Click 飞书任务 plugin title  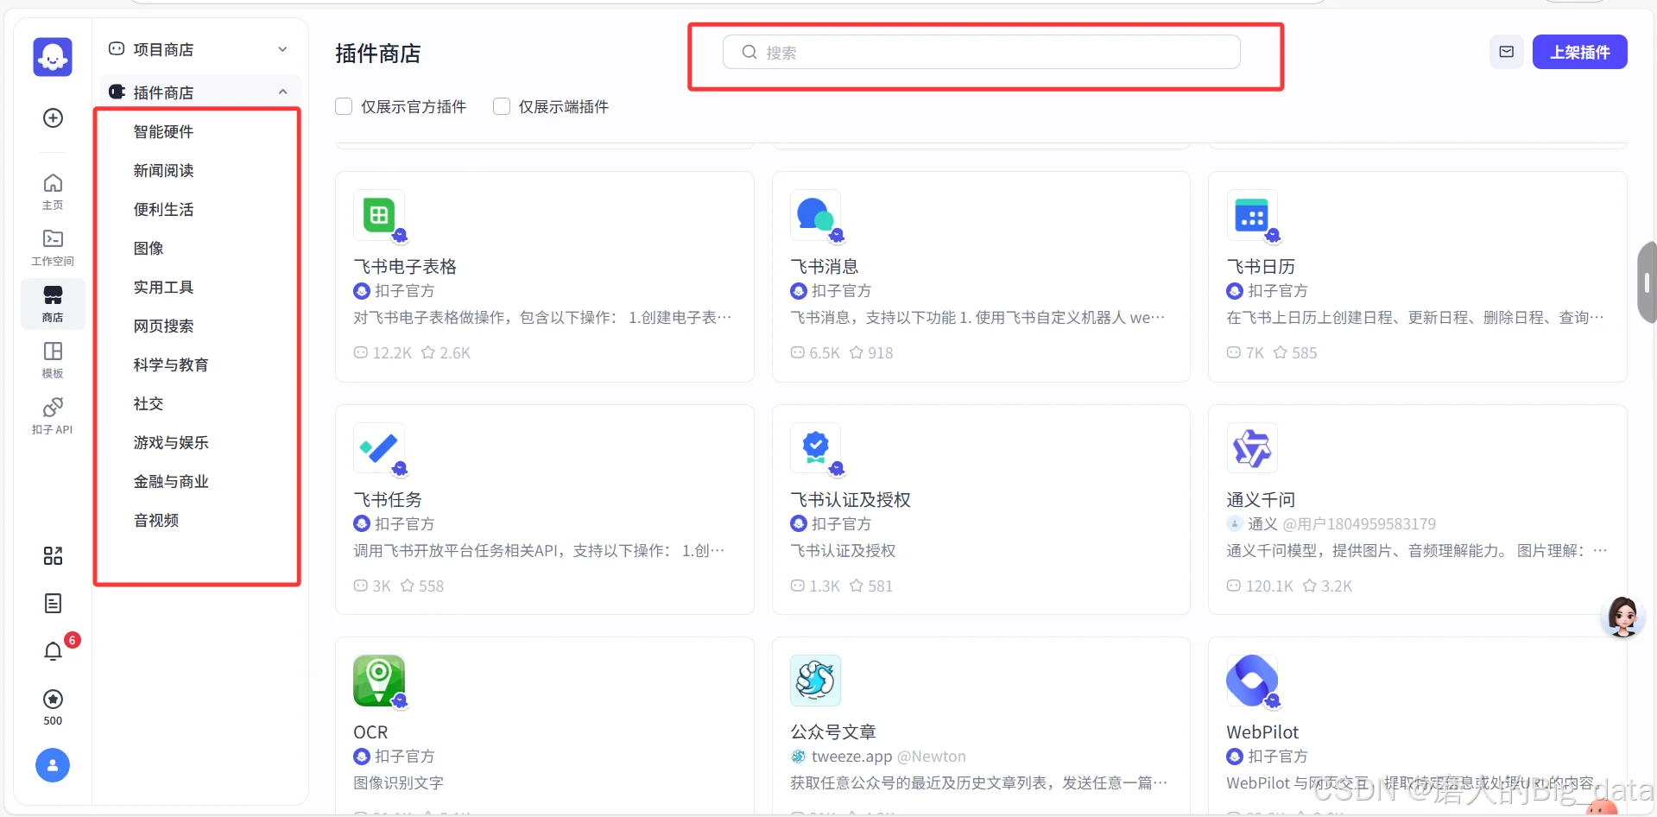388,500
